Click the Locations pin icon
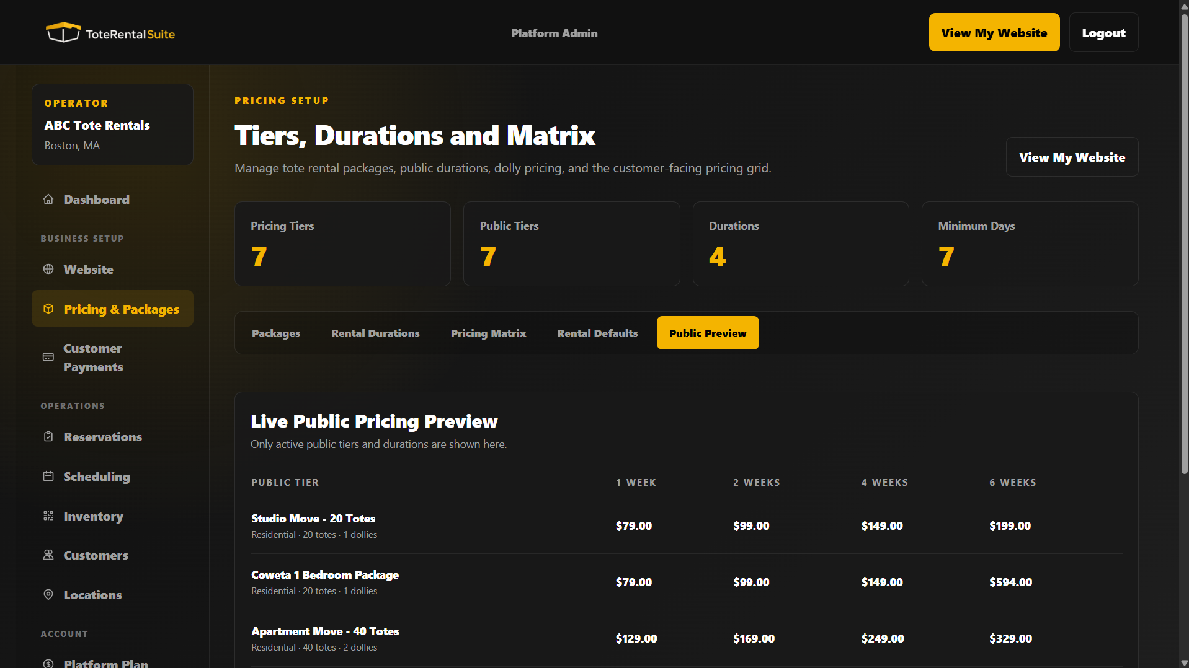The width and height of the screenshot is (1189, 668). [48, 594]
